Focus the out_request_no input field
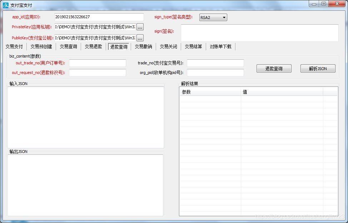 98,73
